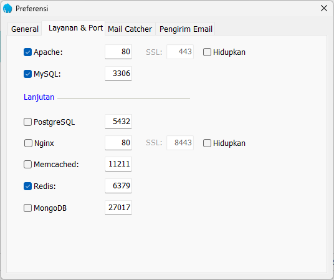This screenshot has height=280, width=334.
Task: Close the Preferensi window
Action: [x=324, y=8]
